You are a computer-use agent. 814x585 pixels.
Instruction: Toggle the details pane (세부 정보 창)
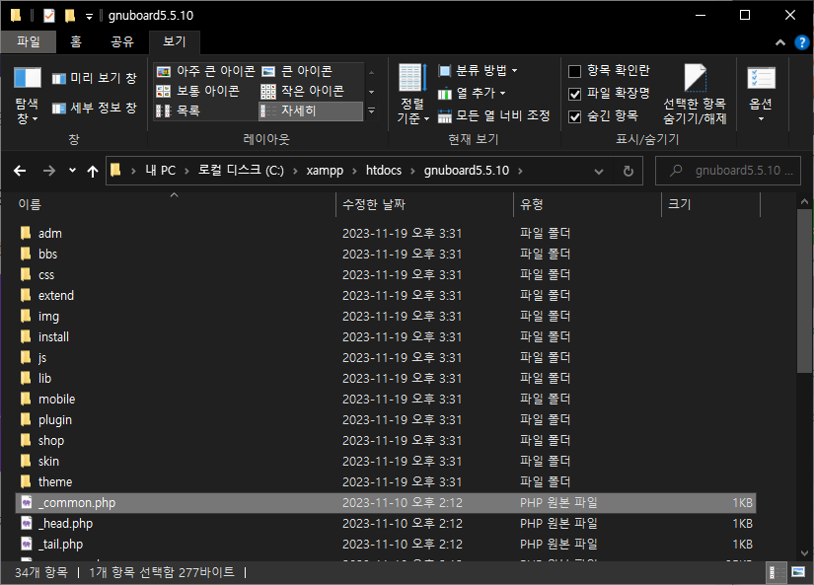[95, 108]
